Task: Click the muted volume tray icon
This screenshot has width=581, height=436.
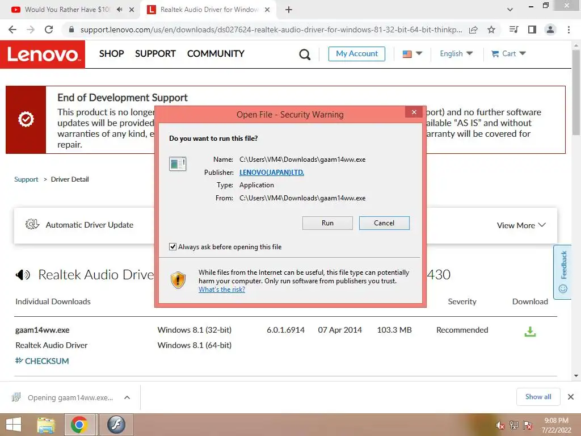Action: pyautogui.click(x=500, y=425)
